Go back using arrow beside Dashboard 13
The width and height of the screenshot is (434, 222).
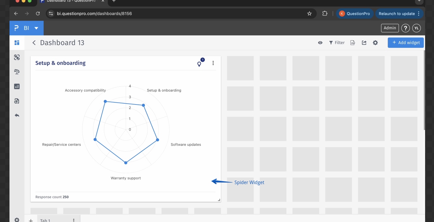click(34, 43)
